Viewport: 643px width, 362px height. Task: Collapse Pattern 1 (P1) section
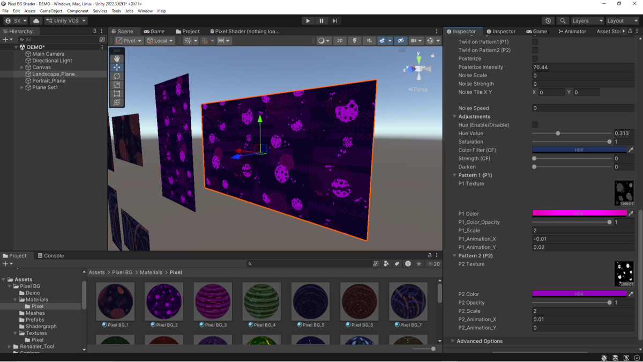point(454,175)
